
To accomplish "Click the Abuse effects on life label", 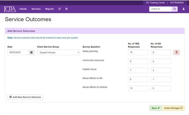I will [92, 78].
